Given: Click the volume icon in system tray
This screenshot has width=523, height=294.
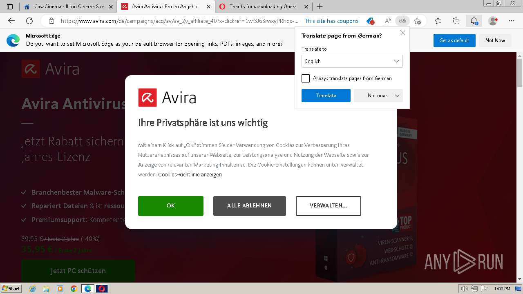Looking at the screenshot, I should click(x=465, y=289).
